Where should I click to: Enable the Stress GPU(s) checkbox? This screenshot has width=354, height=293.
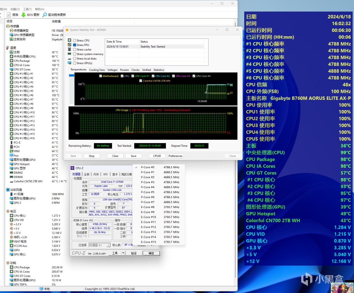click(74, 63)
